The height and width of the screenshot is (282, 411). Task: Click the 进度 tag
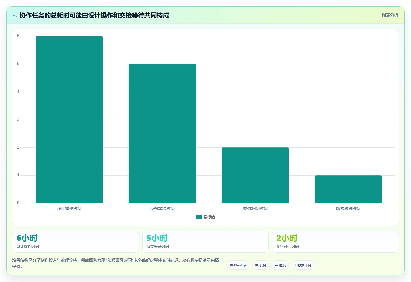click(x=280, y=265)
